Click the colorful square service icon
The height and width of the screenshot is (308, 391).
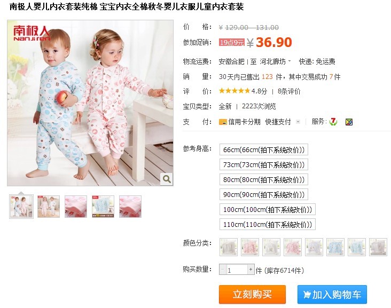pyautogui.click(x=349, y=122)
